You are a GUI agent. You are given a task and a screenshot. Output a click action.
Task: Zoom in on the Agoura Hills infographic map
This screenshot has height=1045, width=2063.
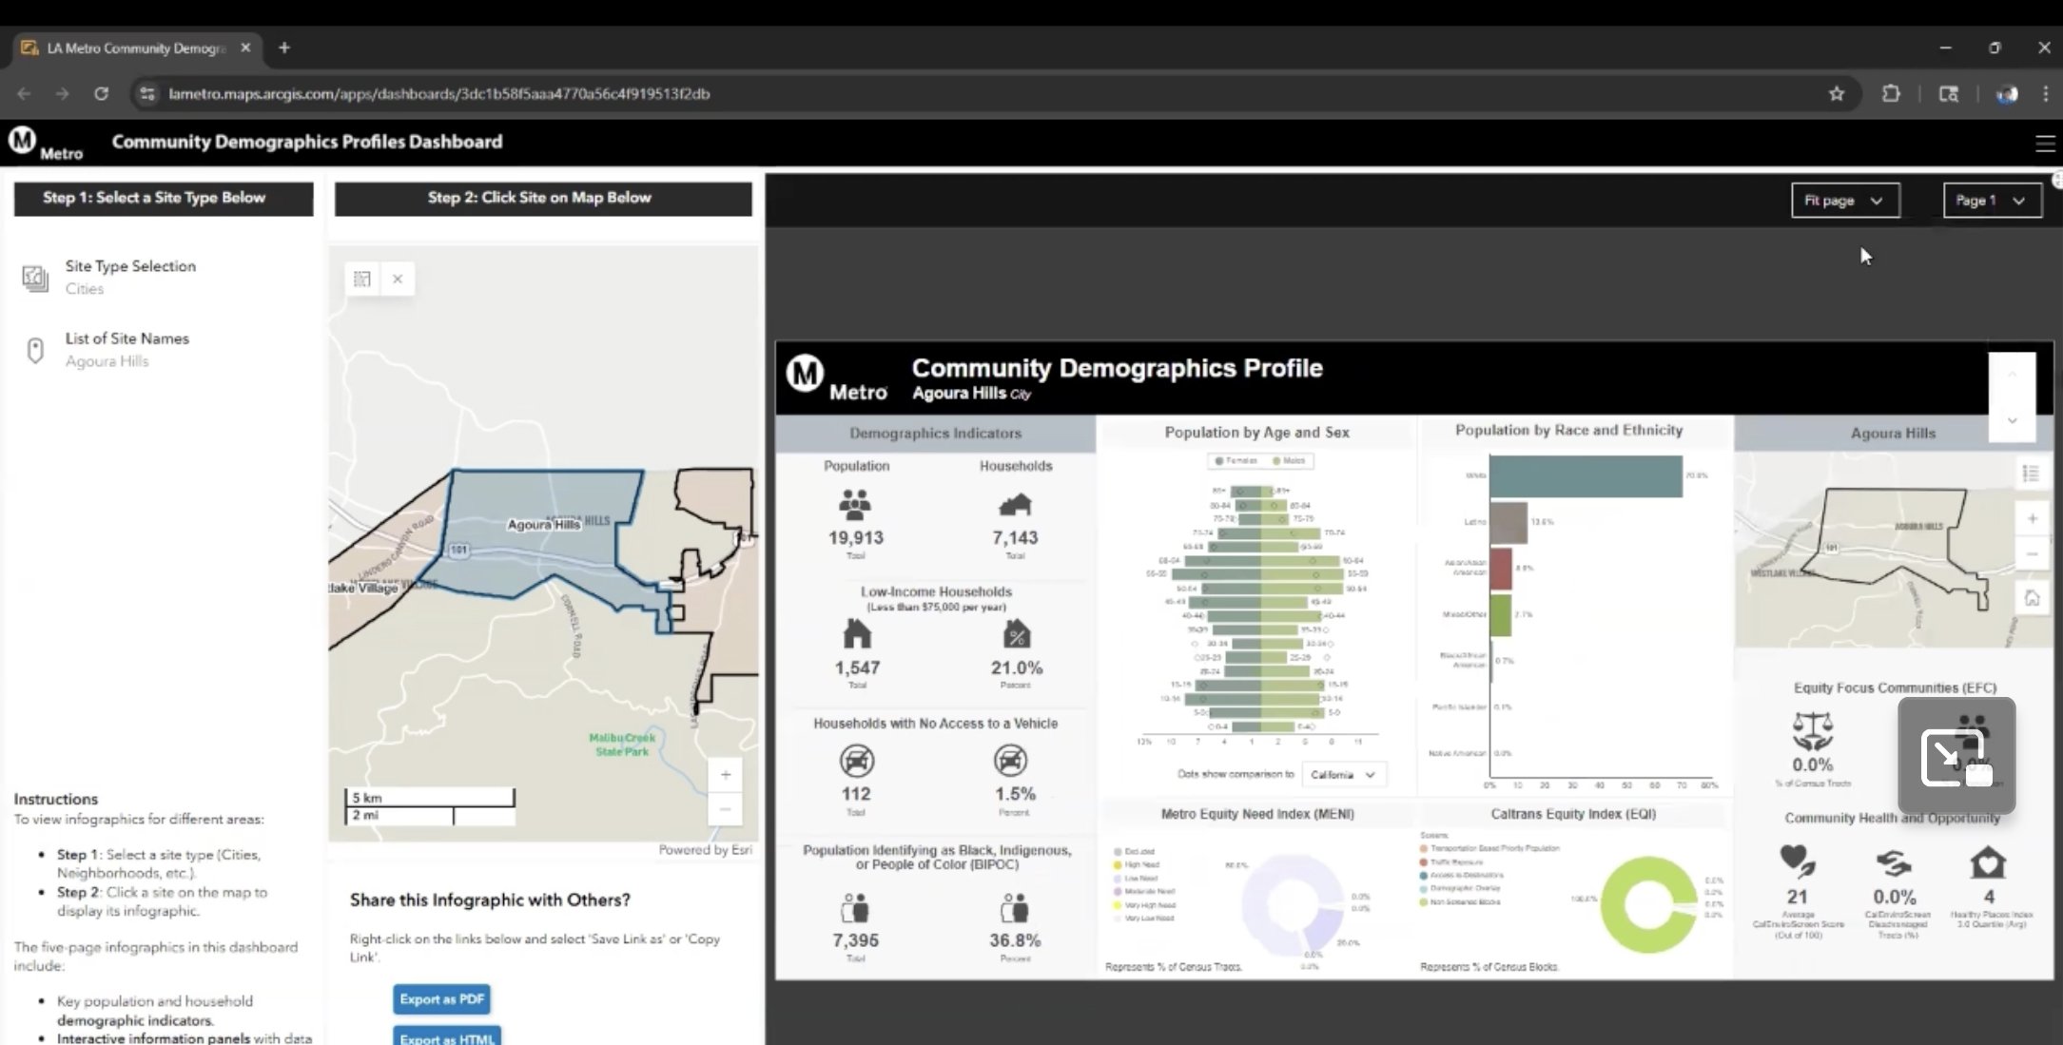(x=2032, y=518)
